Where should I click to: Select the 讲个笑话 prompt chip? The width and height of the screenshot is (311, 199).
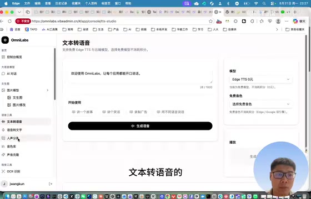(111, 112)
